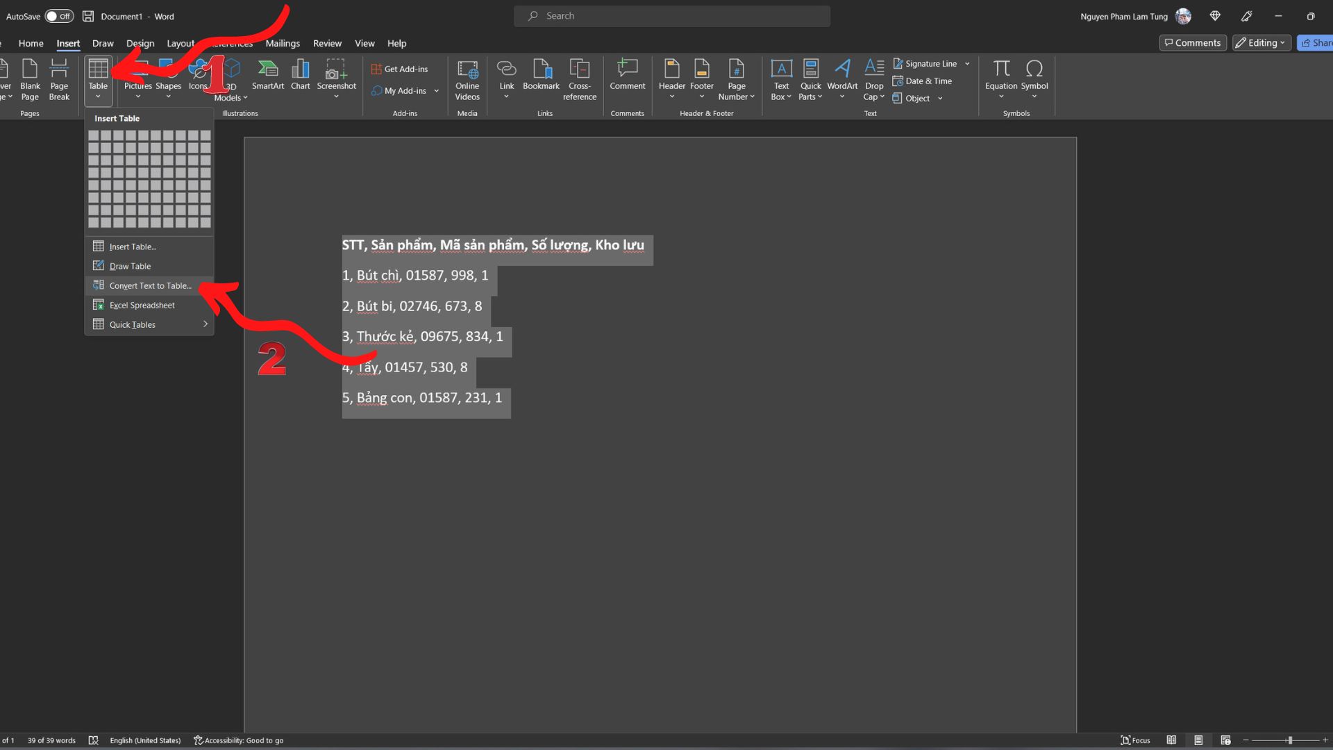Expand Signature Line dropdown arrow
Viewport: 1333px width, 750px height.
pyautogui.click(x=967, y=64)
